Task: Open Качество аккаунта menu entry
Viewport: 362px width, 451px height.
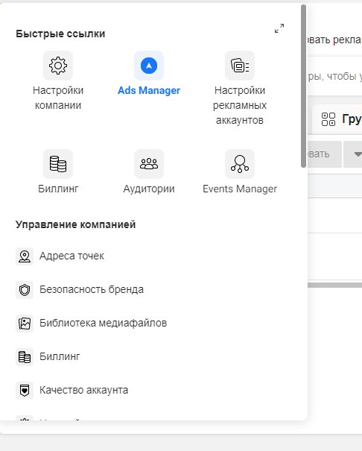Action: (83, 391)
